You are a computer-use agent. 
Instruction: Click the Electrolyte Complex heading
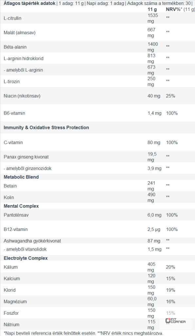click(26, 258)
